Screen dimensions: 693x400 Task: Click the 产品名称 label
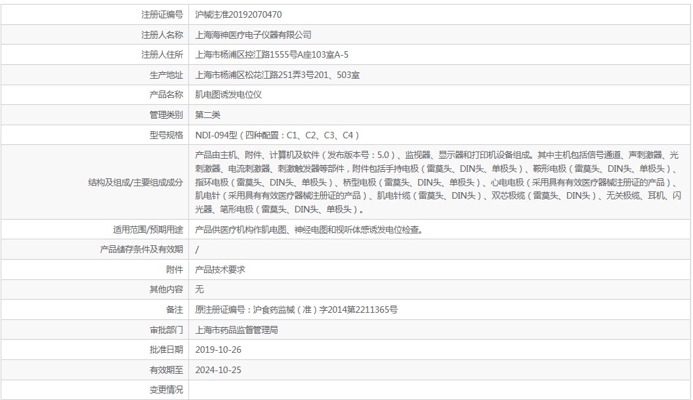click(166, 94)
